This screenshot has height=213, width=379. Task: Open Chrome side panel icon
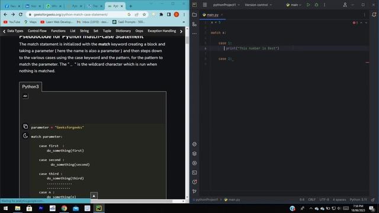169,14
